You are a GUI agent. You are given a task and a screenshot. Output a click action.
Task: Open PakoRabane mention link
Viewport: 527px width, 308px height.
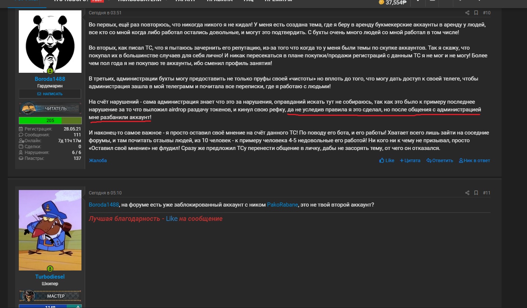pos(283,205)
